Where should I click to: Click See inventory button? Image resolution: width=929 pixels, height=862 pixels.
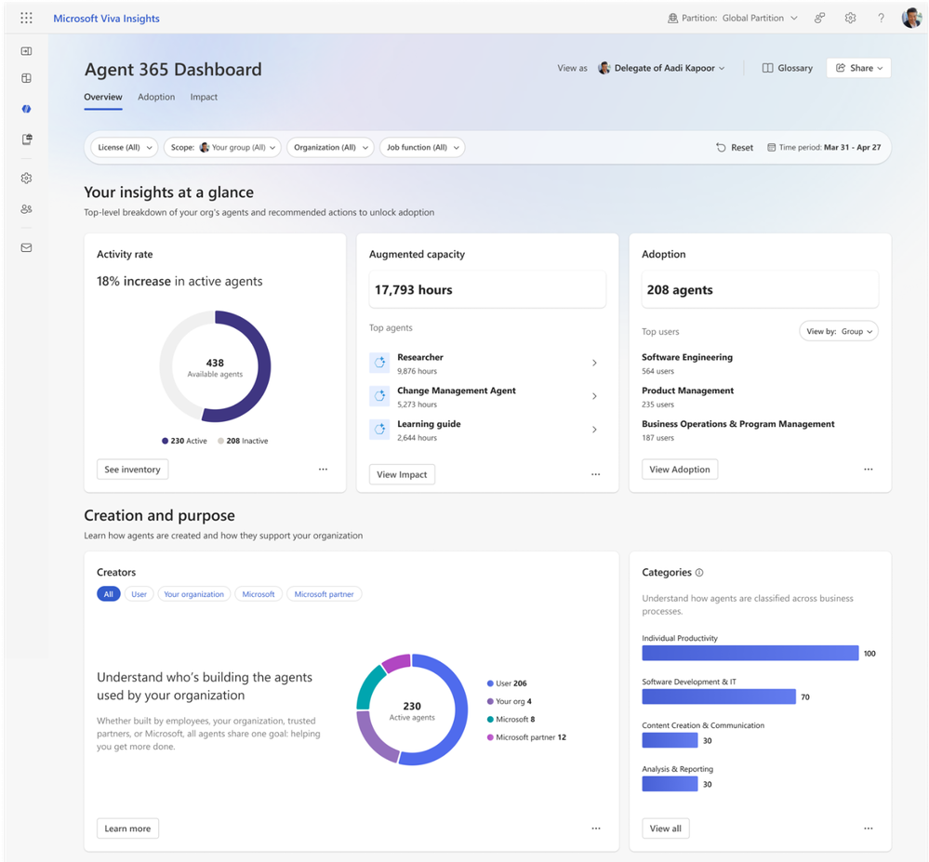click(x=133, y=470)
